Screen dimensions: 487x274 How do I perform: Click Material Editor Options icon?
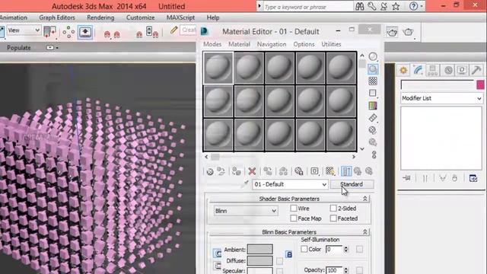pos(373,130)
